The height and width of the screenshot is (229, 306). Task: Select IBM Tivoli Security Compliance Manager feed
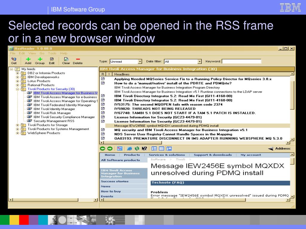(64, 117)
